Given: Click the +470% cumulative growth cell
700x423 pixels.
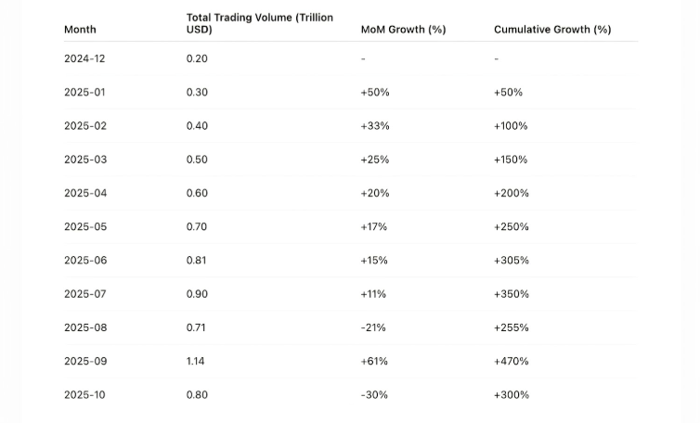Looking at the screenshot, I should [512, 361].
